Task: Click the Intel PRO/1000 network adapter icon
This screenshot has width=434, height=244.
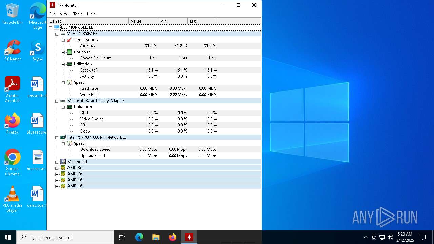Action: [x=63, y=137]
